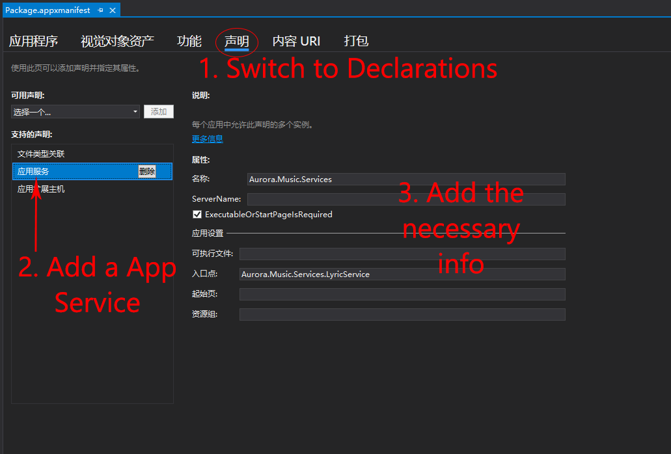This screenshot has width=671, height=454.
Task: Select the 应用扩展主机 declaration
Action: (x=42, y=189)
